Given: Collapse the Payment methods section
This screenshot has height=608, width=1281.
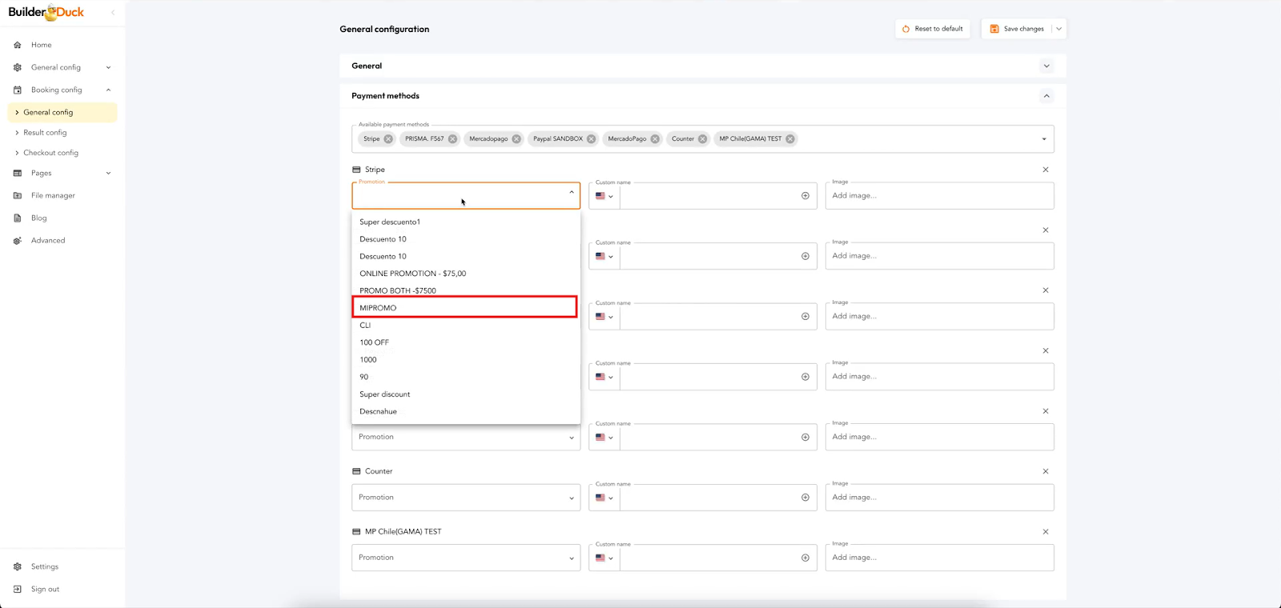Looking at the screenshot, I should [1046, 96].
